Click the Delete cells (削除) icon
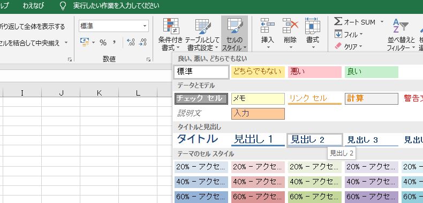Viewport: 423px width, 203px height. pos(290,26)
